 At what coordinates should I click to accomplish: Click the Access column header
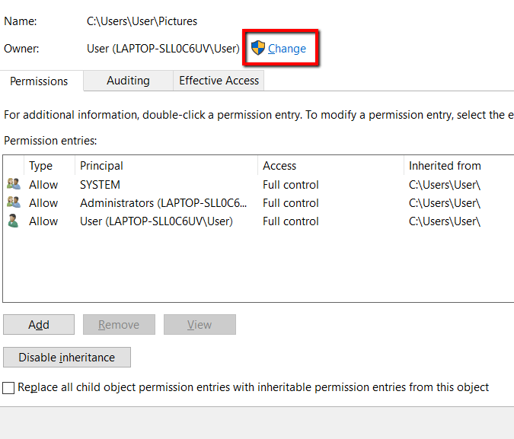click(279, 166)
